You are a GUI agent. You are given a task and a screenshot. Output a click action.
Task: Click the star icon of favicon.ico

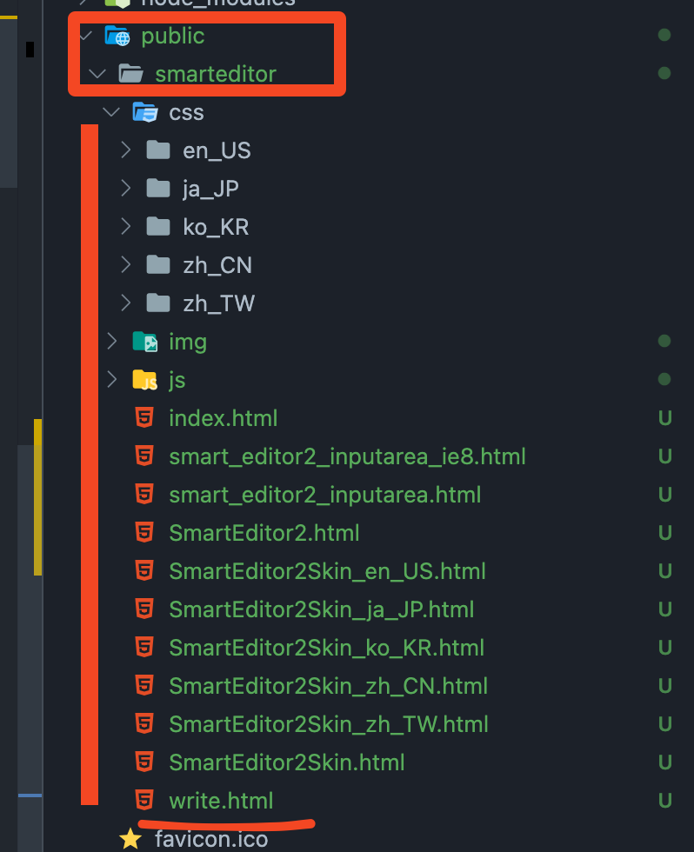(x=130, y=839)
